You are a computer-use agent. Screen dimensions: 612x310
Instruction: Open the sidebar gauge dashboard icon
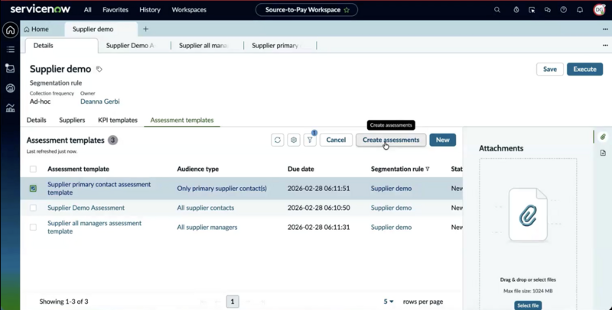coord(11,88)
